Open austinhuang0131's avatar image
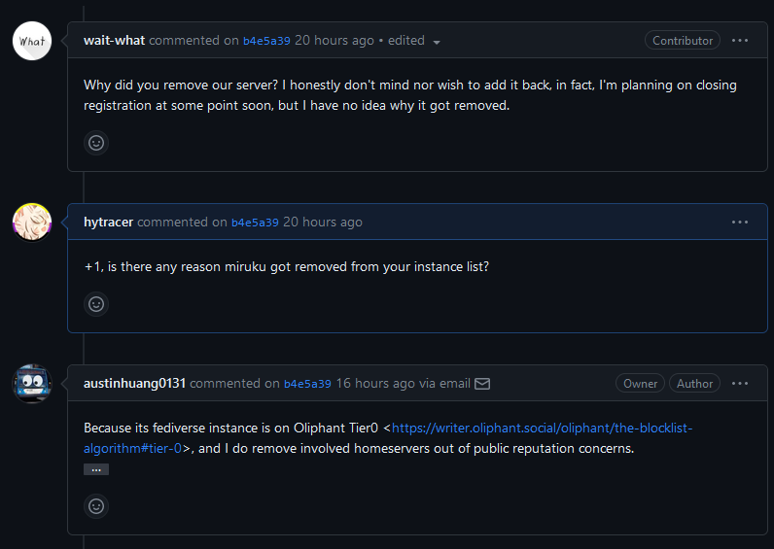This screenshot has height=549, width=774. click(32, 384)
